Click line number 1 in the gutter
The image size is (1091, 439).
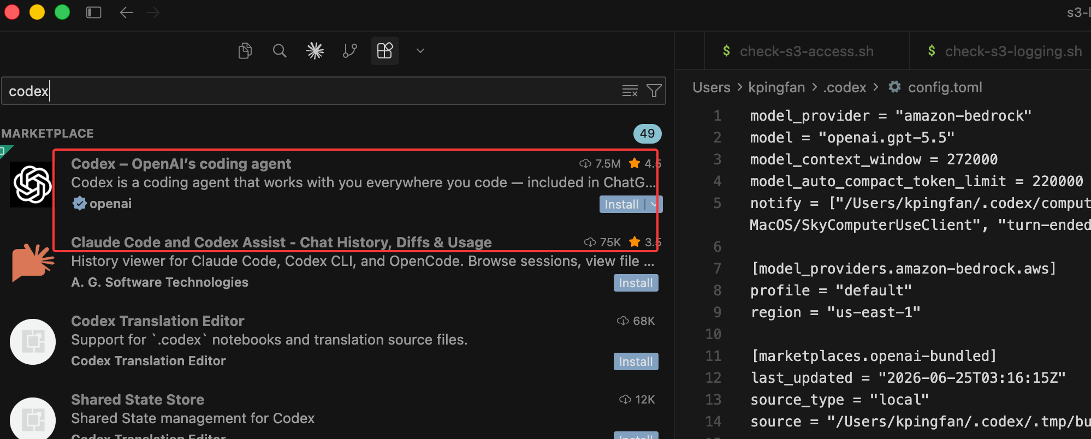click(x=718, y=116)
